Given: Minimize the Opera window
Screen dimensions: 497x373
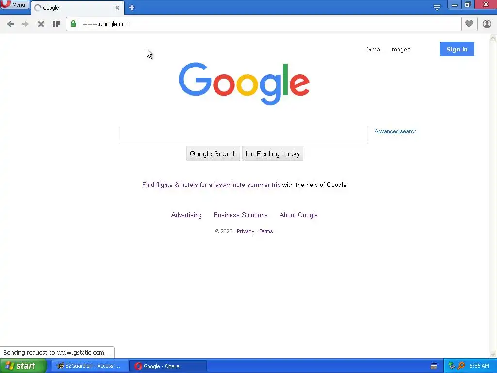Looking at the screenshot, I should tap(454, 5).
